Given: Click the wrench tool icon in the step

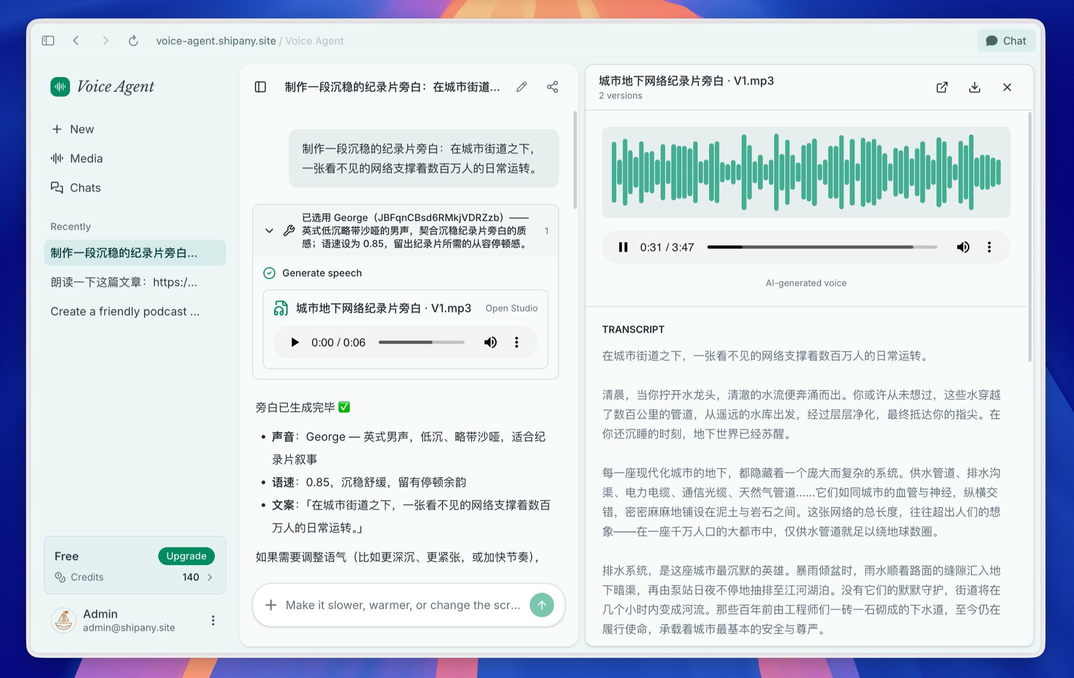Looking at the screenshot, I should 289,231.
